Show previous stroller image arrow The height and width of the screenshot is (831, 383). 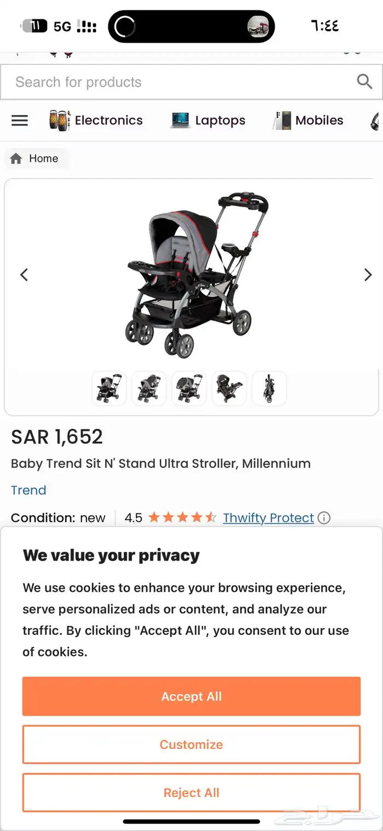click(24, 275)
